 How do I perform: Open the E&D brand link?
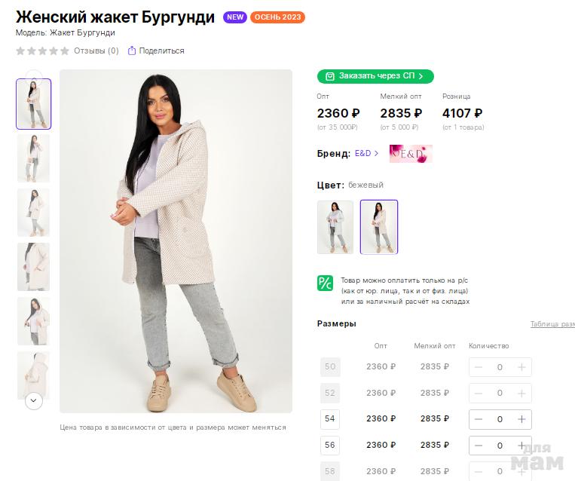(363, 154)
